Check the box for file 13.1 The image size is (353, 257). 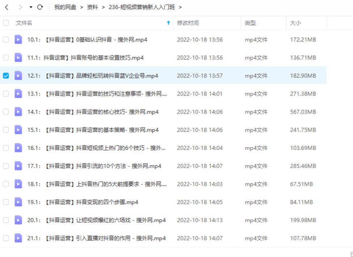[x=6, y=94]
